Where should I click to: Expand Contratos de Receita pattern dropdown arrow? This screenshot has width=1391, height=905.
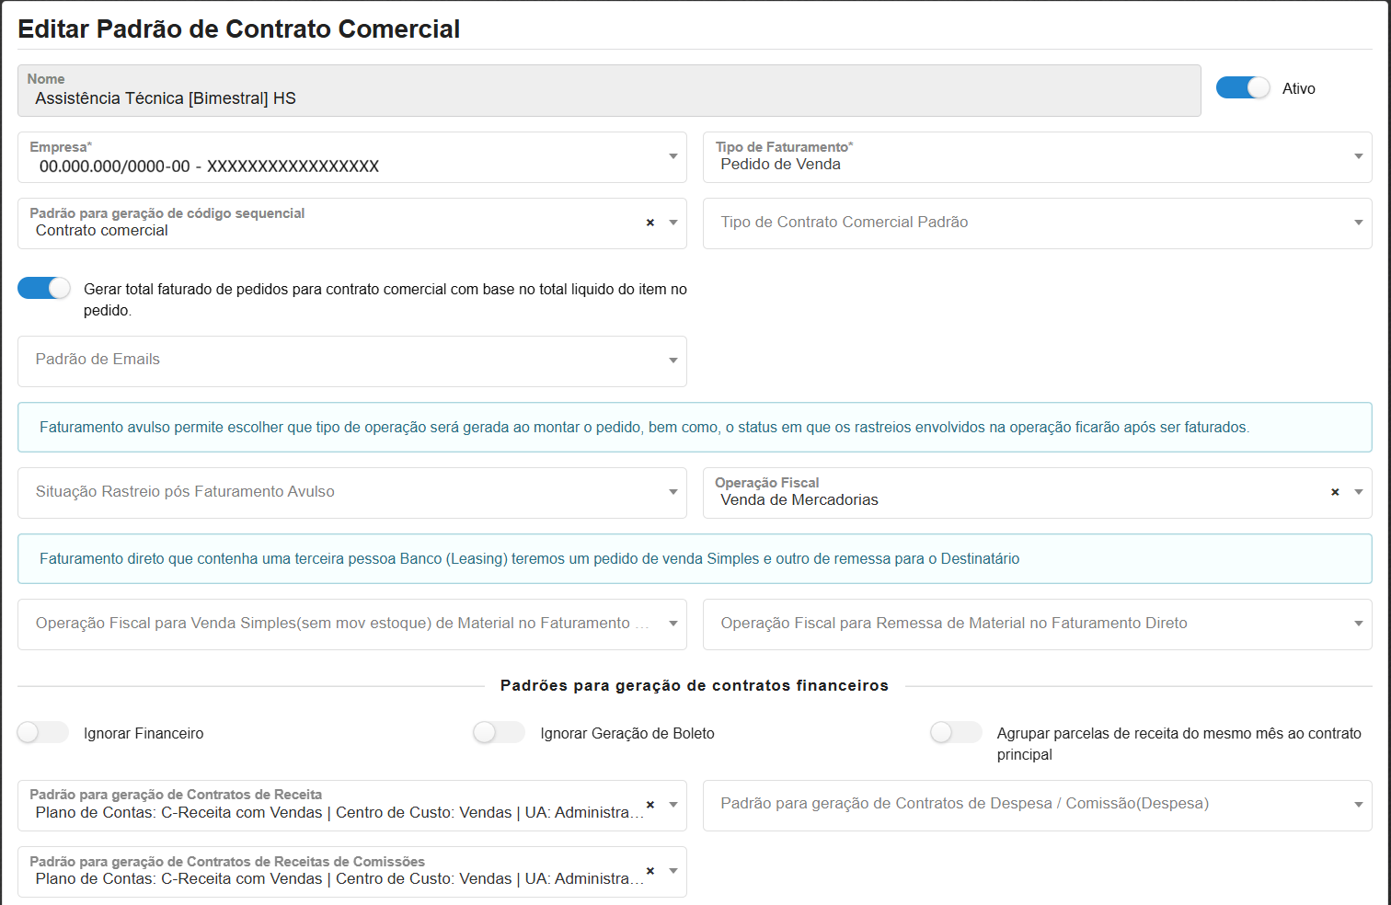pos(673,805)
